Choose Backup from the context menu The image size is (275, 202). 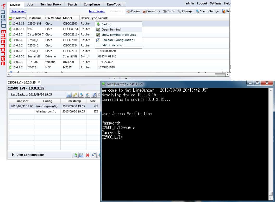(x=118, y=24)
